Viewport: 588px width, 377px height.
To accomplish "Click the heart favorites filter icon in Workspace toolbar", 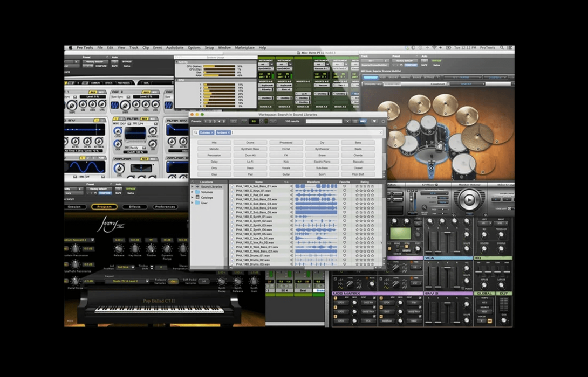I will tap(374, 121).
